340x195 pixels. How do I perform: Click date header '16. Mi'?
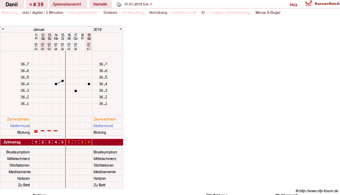pos(69,37)
